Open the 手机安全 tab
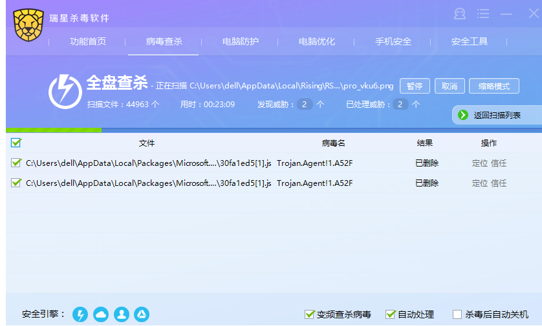542x326 pixels. (x=393, y=41)
